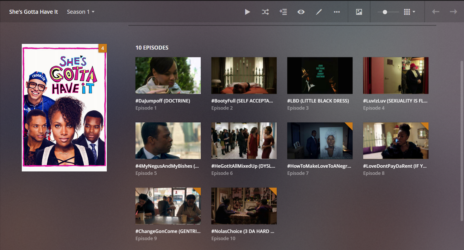This screenshot has width=464, height=250.
Task: Select the #LBD (LITTLE BLACK DRESS) thumbnail
Action: point(320,75)
